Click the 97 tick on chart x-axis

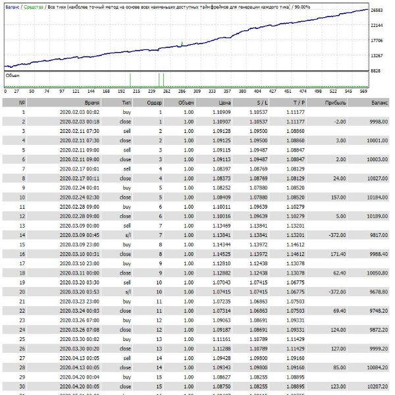click(x=62, y=92)
